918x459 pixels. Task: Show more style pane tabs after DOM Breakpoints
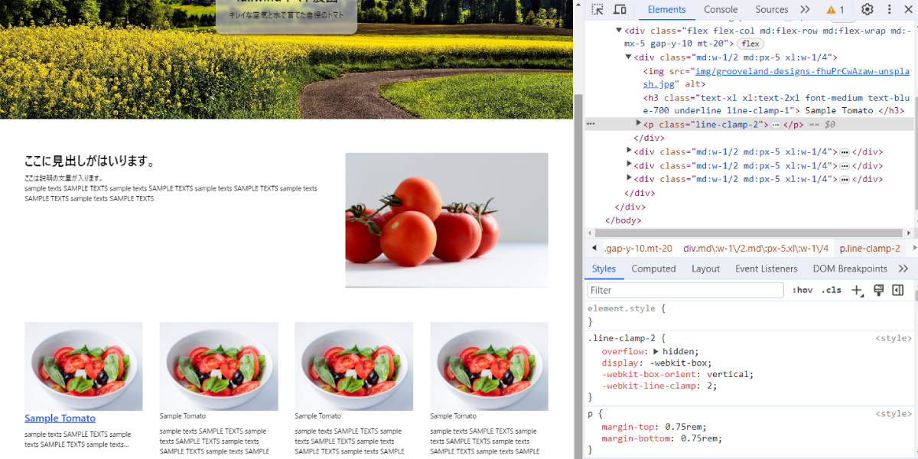[903, 269]
